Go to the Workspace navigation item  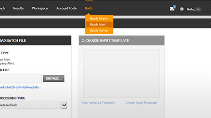click(x=40, y=8)
